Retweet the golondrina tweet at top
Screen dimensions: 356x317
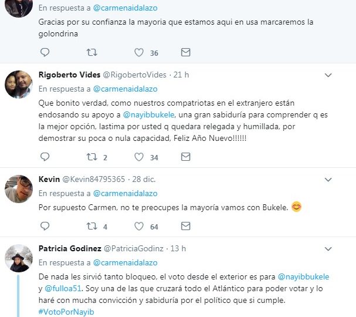(92, 52)
